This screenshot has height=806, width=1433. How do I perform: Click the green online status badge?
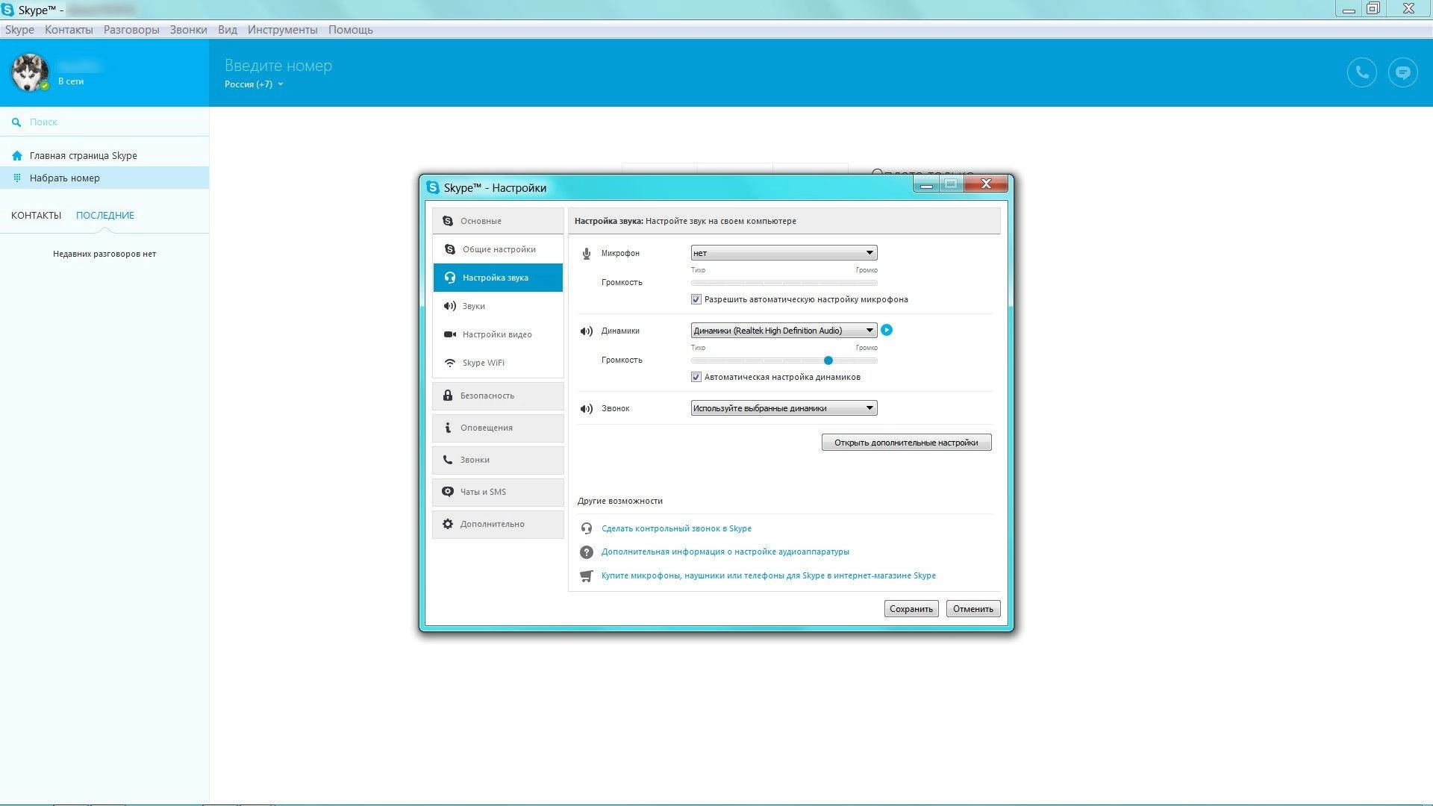pyautogui.click(x=45, y=86)
